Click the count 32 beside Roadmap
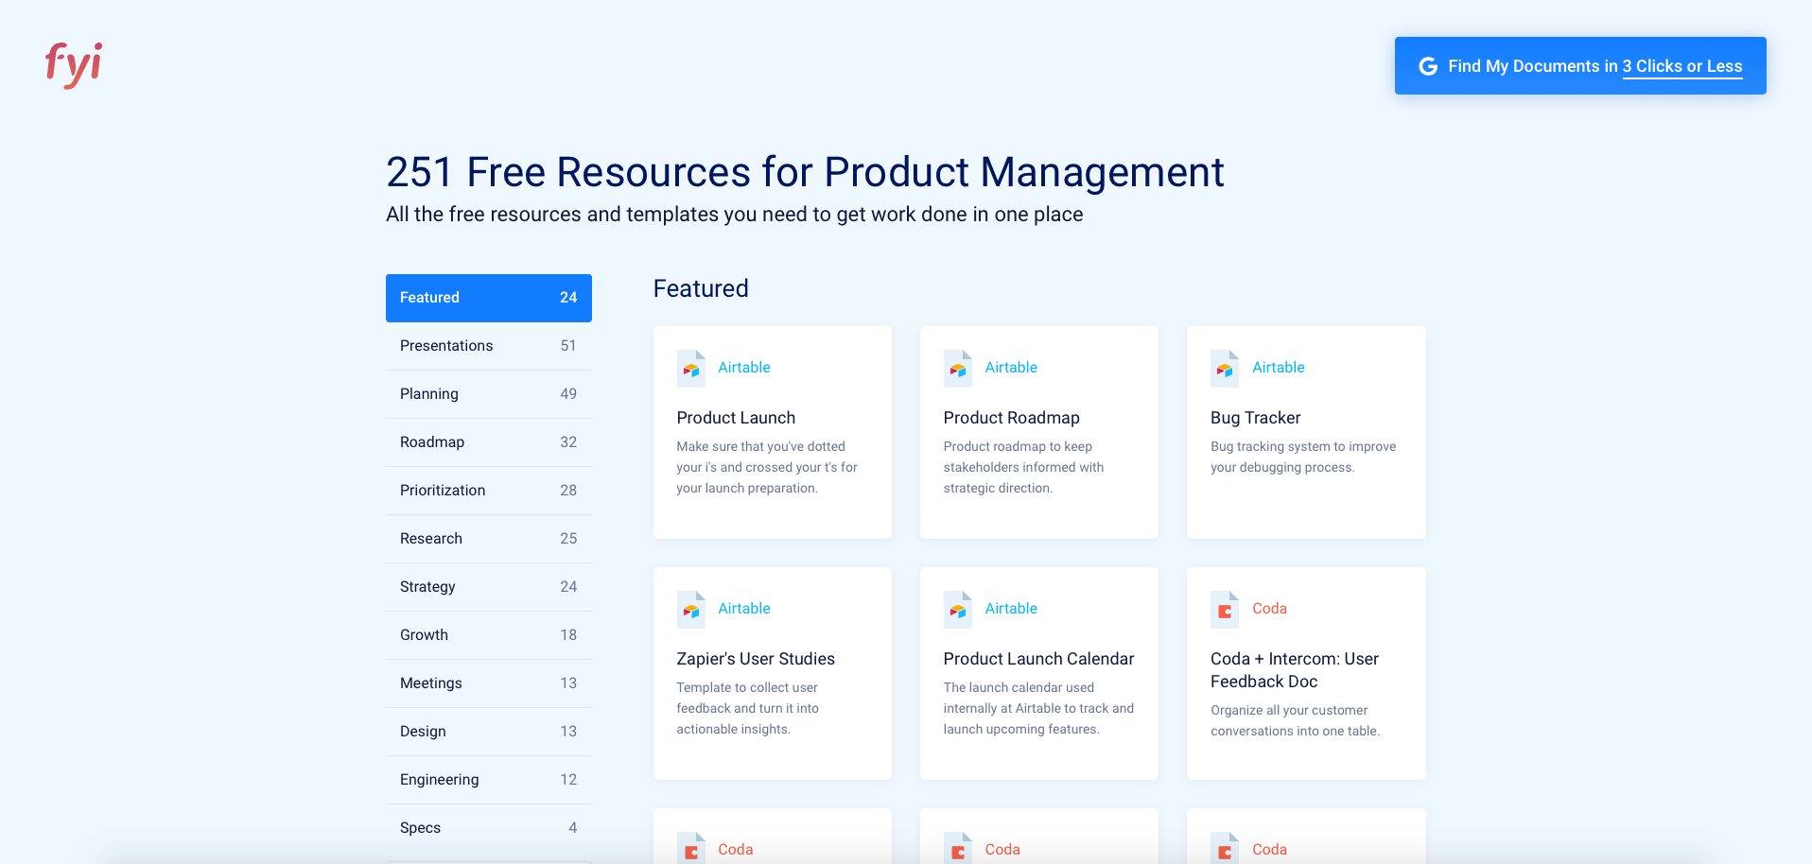1812x864 pixels. tap(568, 442)
